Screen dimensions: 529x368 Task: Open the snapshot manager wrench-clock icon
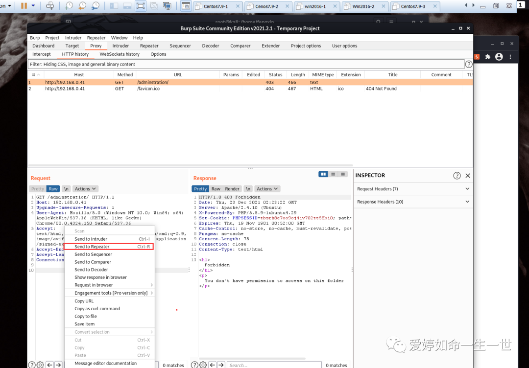(x=96, y=6)
